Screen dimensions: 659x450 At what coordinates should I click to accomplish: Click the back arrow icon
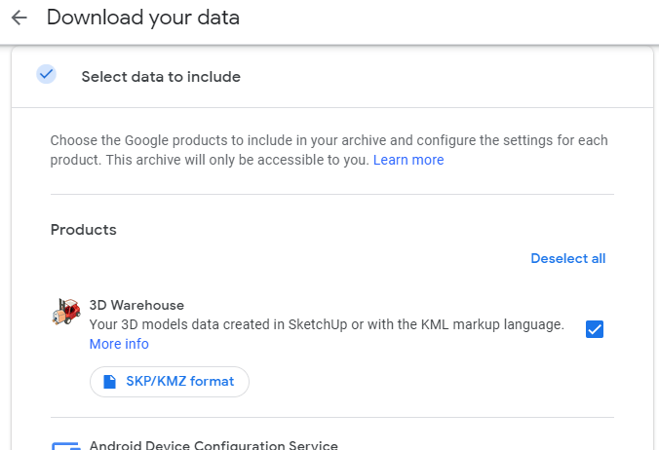pos(19,18)
